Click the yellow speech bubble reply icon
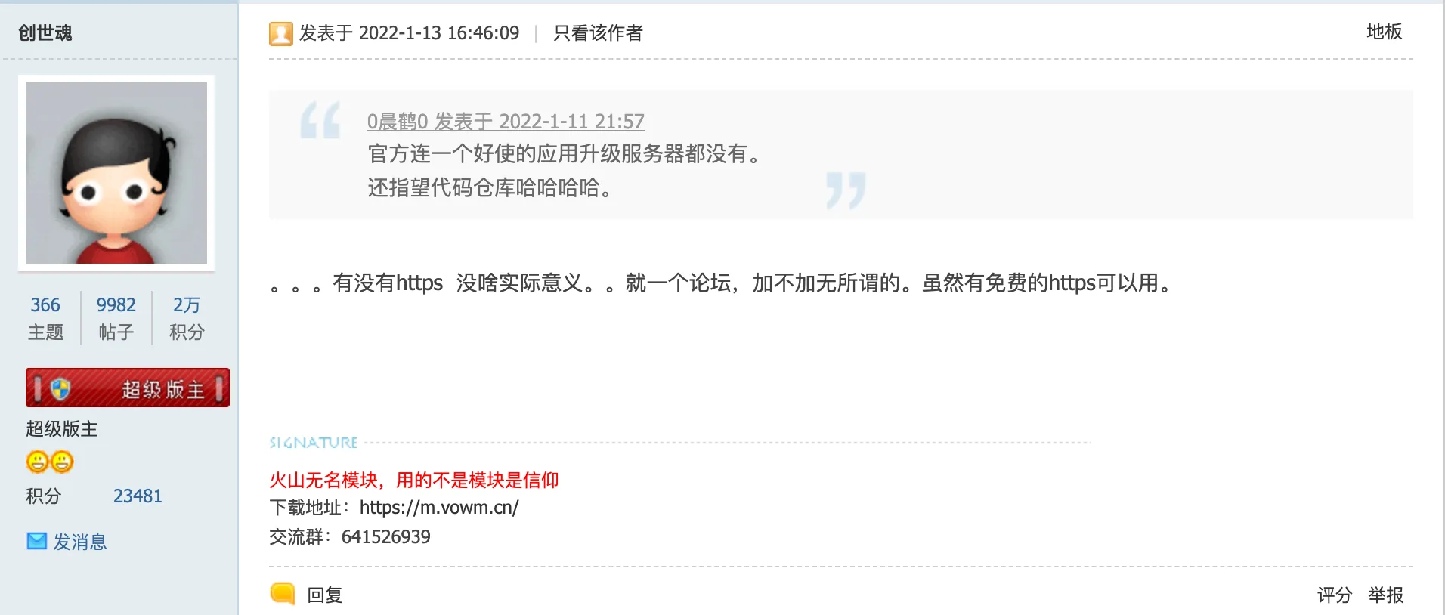This screenshot has height=615, width=1445. pos(283,594)
